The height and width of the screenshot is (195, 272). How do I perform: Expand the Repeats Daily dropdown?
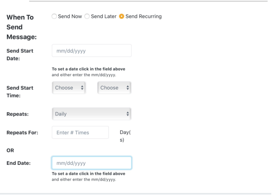tap(91, 114)
